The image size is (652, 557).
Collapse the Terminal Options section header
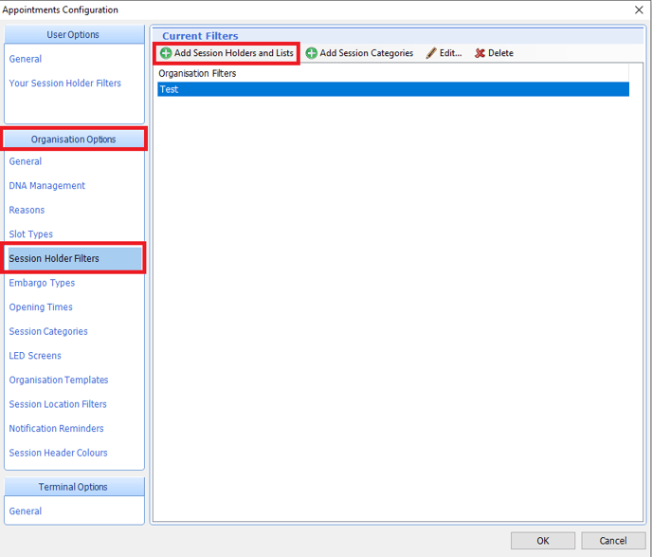click(x=74, y=487)
